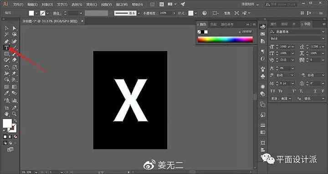This screenshot has width=328, height=174.
Task: Open vertical scale 100% dropdown
Action: pyautogui.click(x=293, y=53)
